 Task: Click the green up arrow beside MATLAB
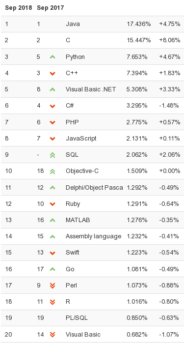click(53, 220)
